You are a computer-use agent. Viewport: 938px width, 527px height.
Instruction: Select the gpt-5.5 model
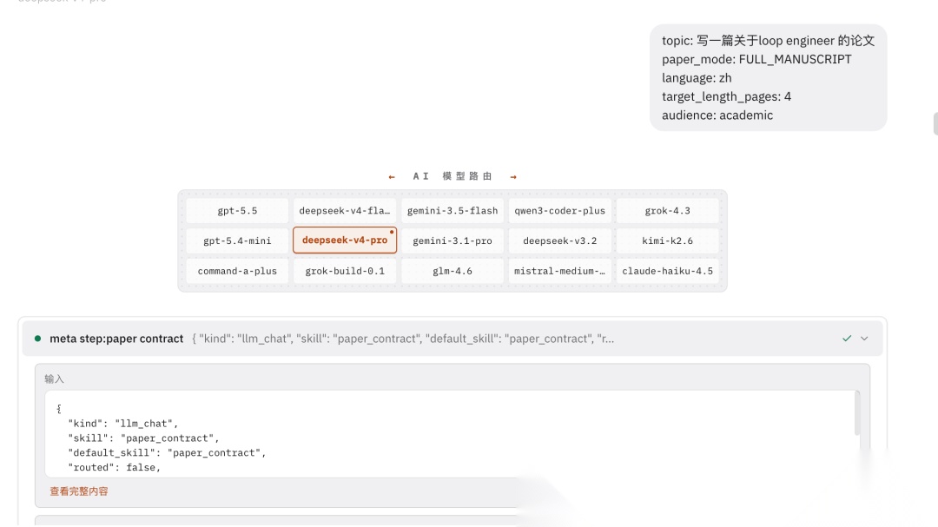237,211
